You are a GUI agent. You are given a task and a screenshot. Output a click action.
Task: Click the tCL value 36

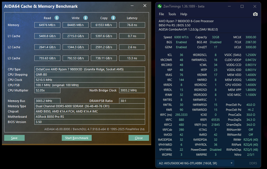click(x=181, y=55)
